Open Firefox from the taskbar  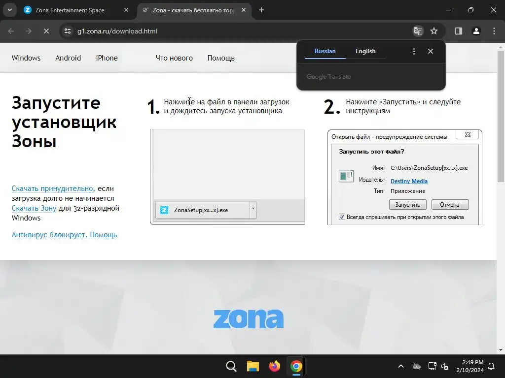274,366
